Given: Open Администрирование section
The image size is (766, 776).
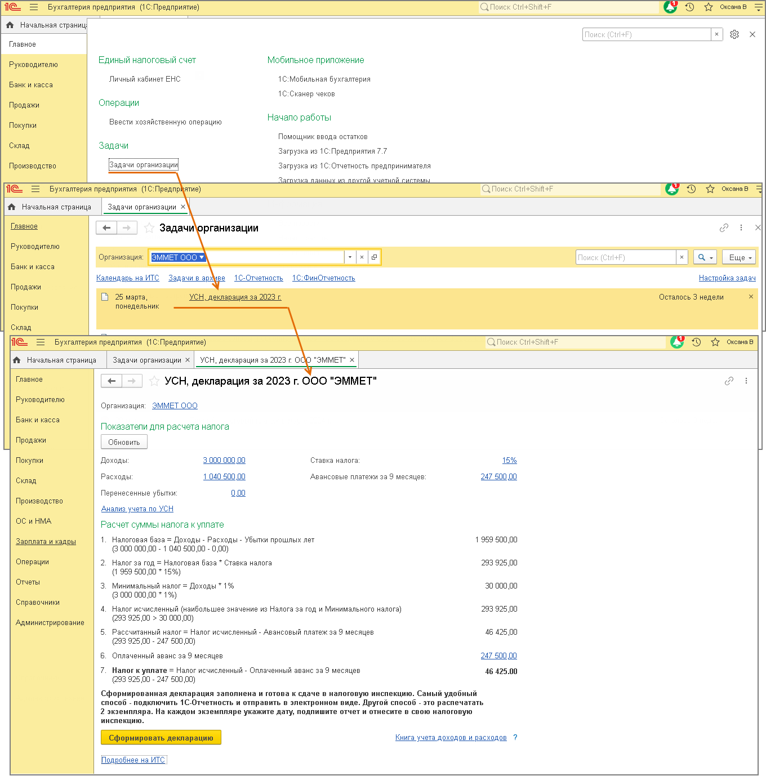Looking at the screenshot, I should (x=50, y=623).
